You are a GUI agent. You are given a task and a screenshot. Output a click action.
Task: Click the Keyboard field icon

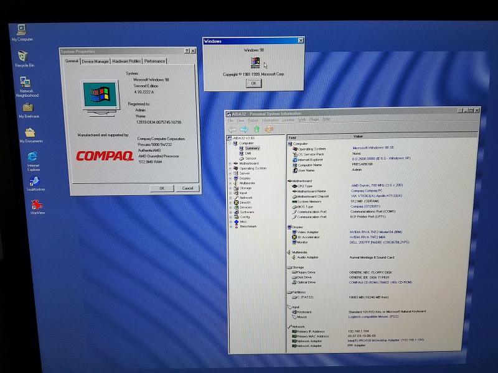click(294, 312)
